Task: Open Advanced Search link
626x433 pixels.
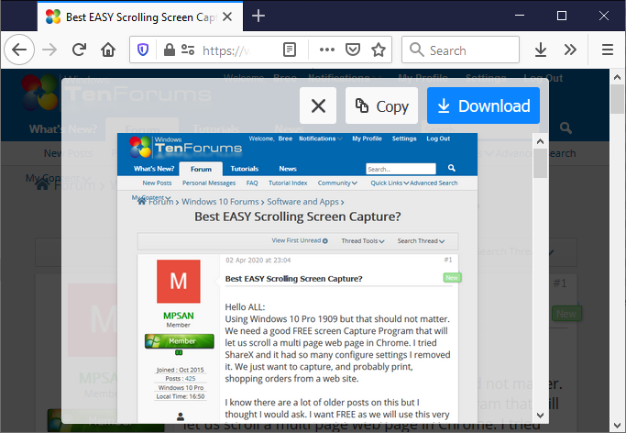Action: click(x=434, y=183)
